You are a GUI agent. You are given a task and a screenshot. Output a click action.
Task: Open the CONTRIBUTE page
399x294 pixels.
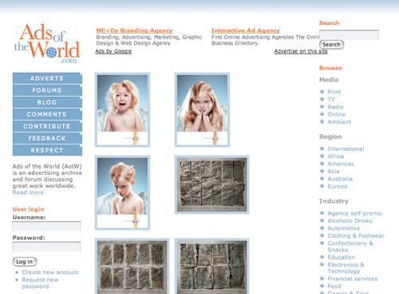pyautogui.click(x=47, y=126)
